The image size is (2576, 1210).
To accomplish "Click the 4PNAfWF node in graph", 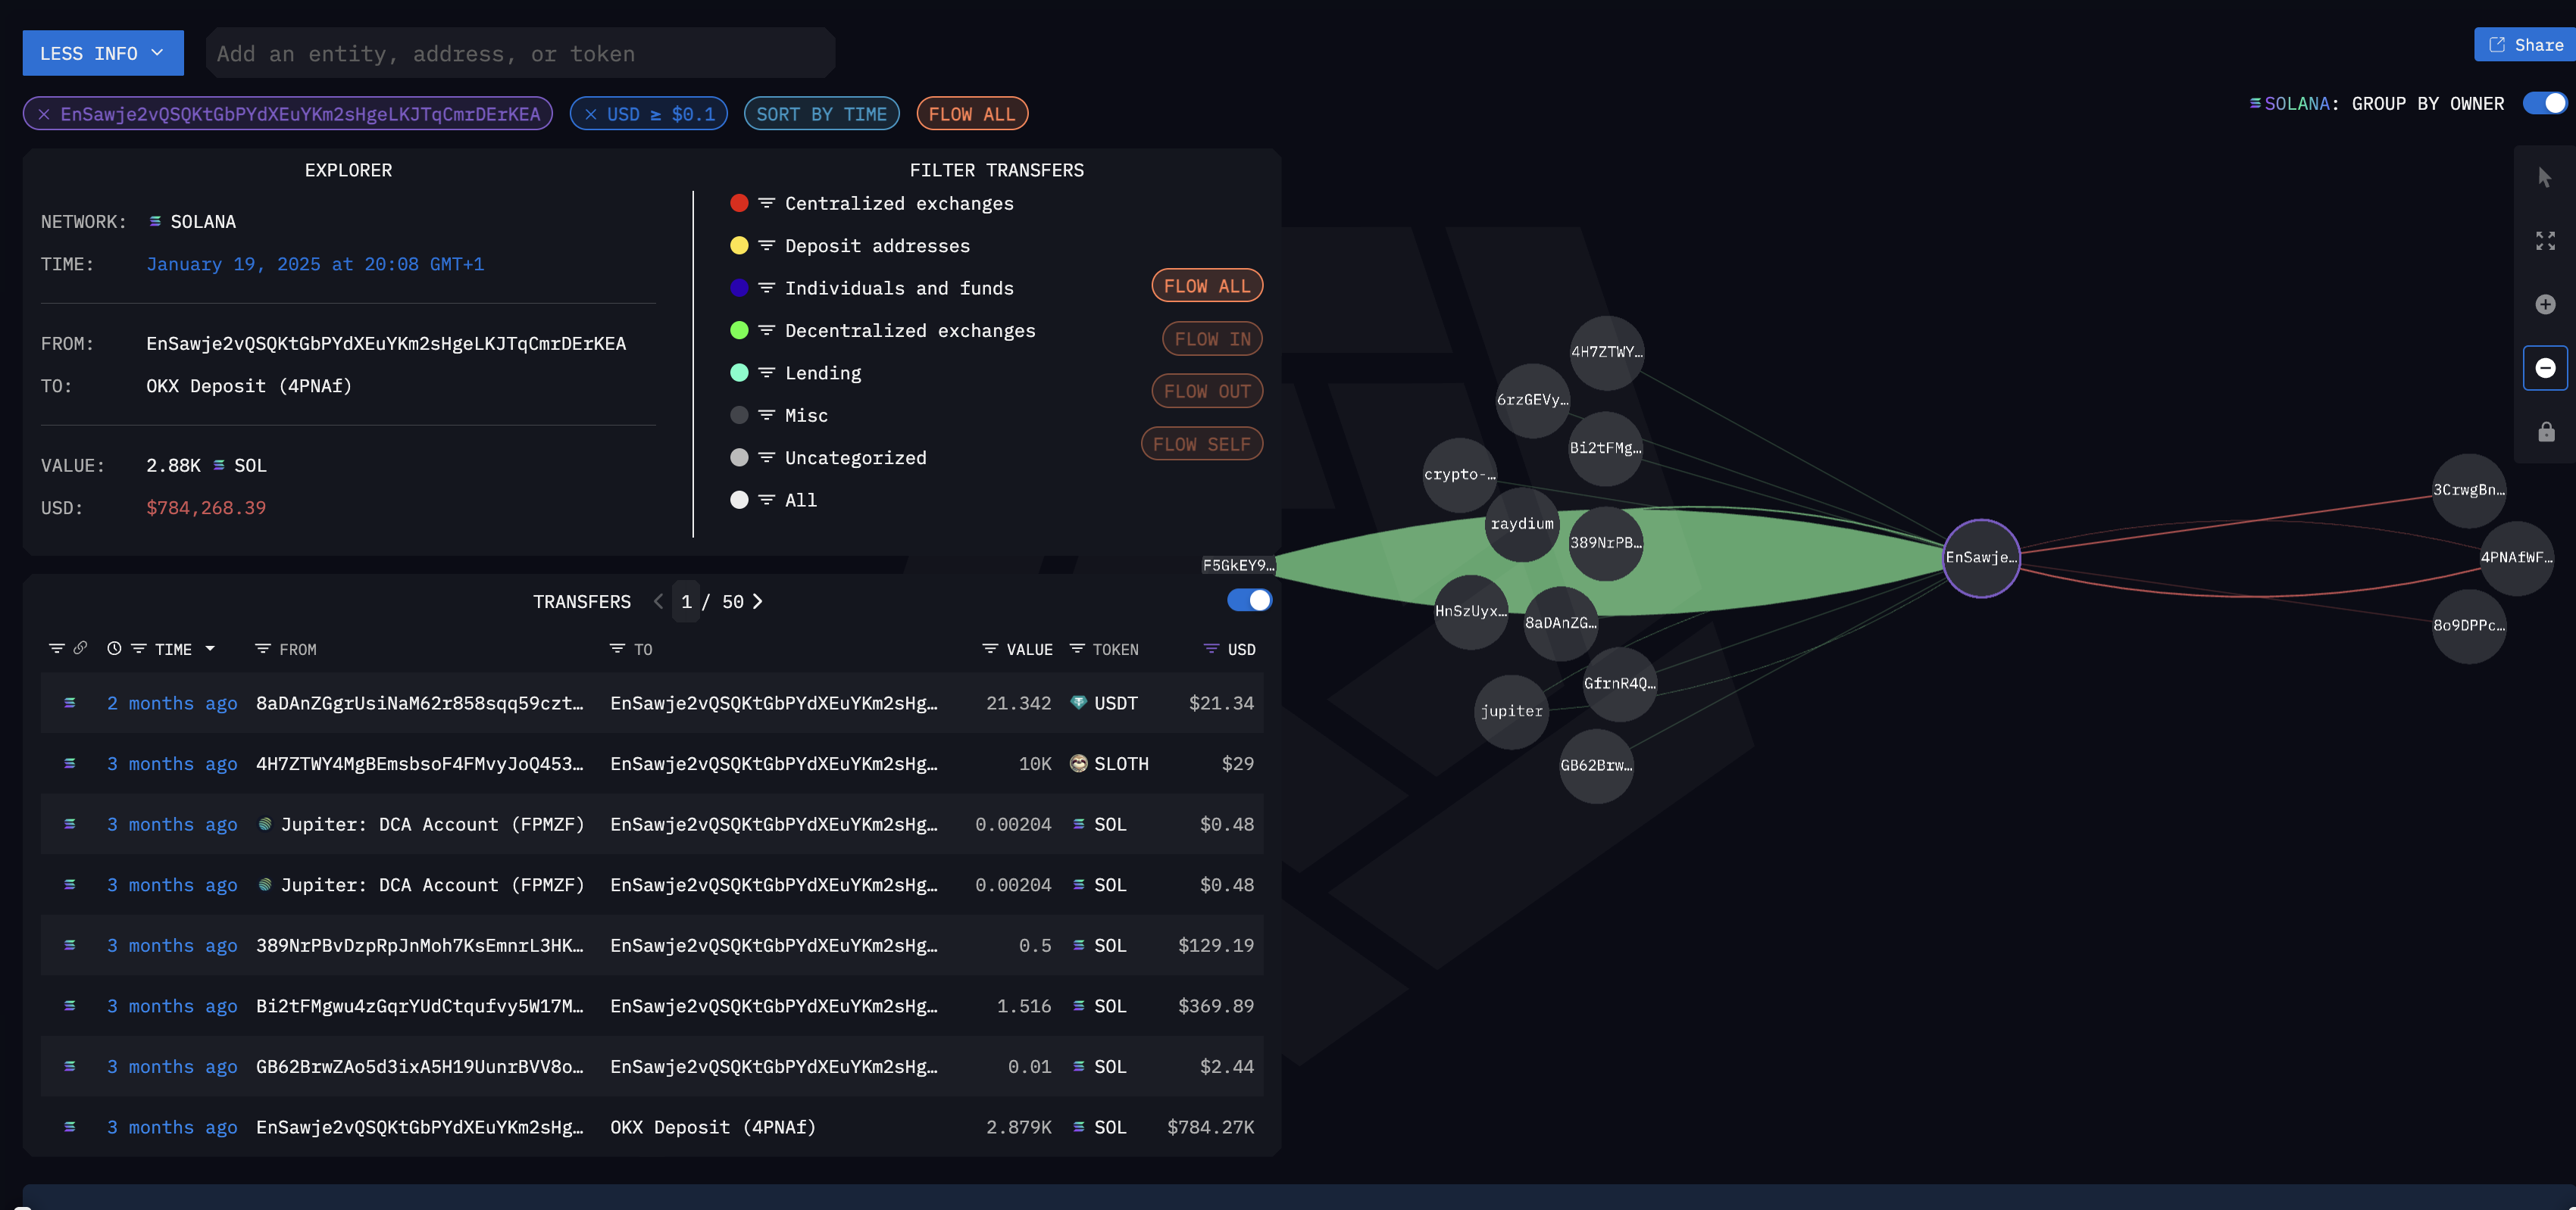I will 2516,557.
